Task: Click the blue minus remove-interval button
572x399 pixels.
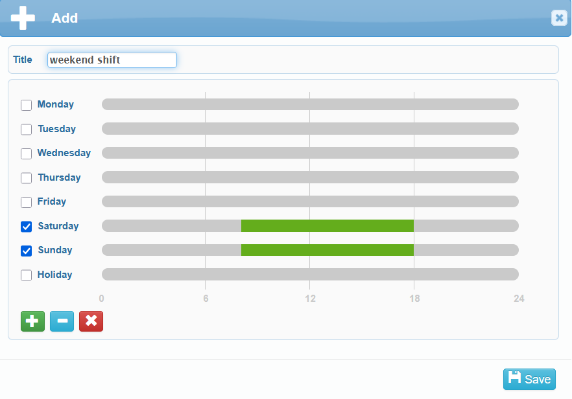Action: [x=62, y=321]
